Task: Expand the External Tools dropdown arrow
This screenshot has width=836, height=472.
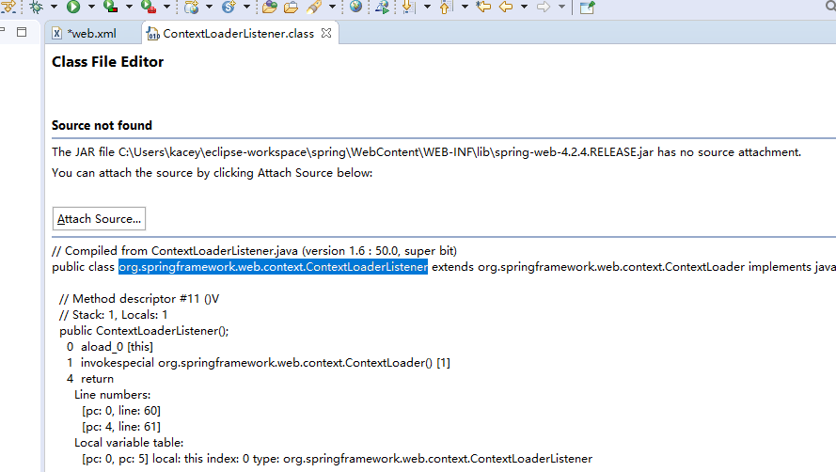Action: point(166,7)
